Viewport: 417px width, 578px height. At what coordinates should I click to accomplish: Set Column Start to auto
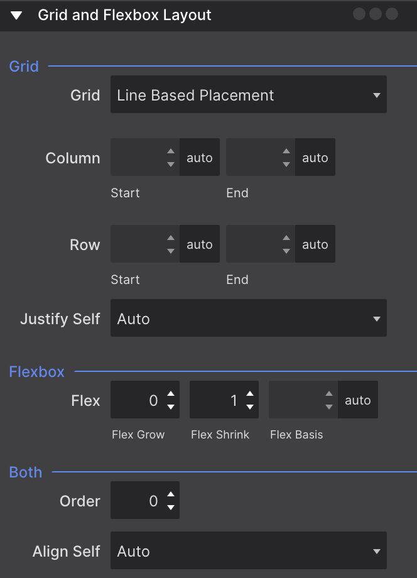200,157
